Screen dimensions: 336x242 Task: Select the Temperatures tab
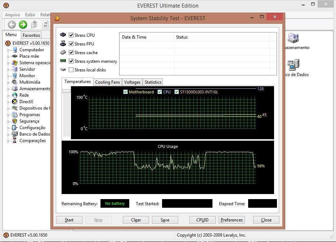point(77,82)
